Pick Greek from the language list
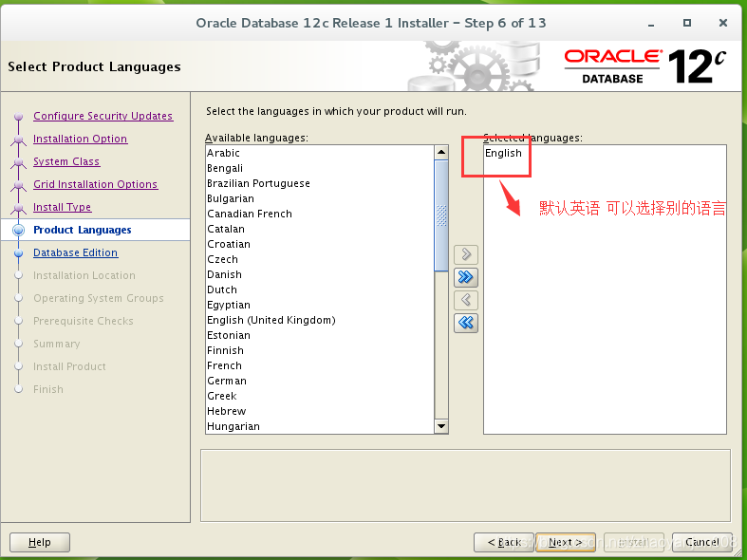The height and width of the screenshot is (560, 747). (x=320, y=397)
